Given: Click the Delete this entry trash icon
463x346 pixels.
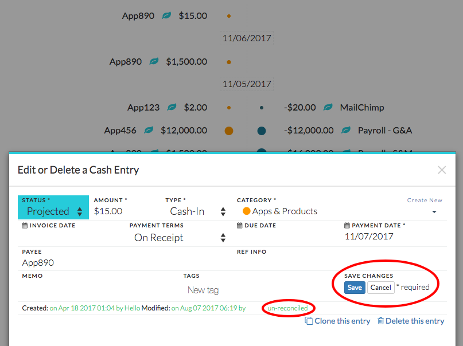Looking at the screenshot, I should coord(380,321).
